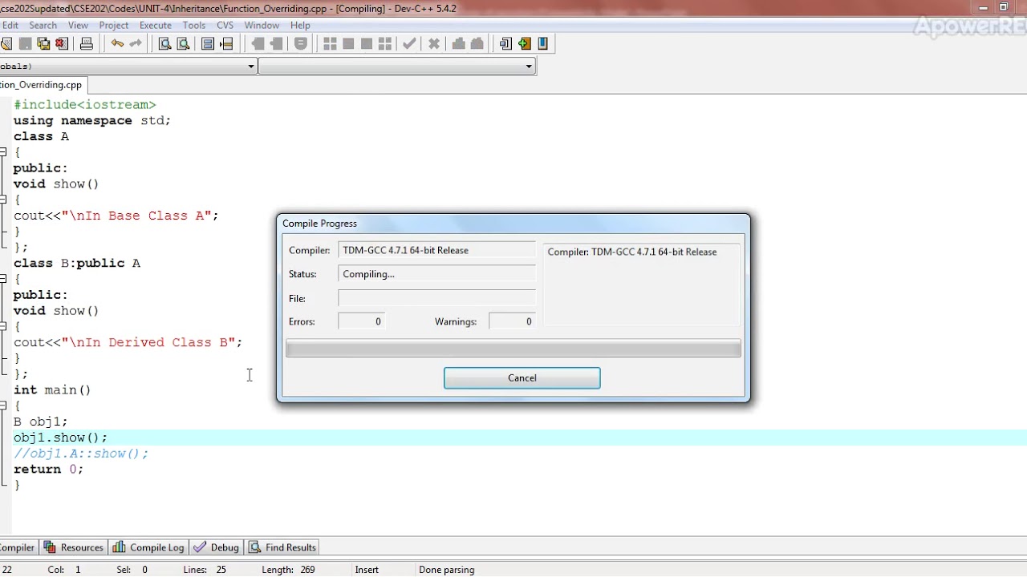The width and height of the screenshot is (1027, 577).
Task: Click the Print toolbar icon
Action: [87, 43]
